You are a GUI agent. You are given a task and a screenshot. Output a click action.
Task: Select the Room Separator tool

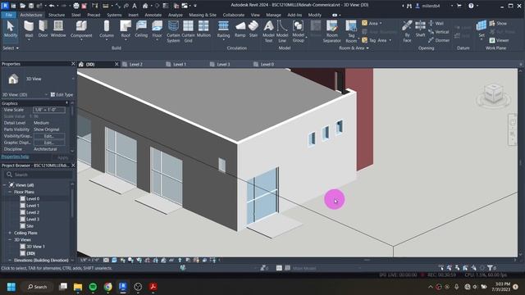pyautogui.click(x=331, y=31)
